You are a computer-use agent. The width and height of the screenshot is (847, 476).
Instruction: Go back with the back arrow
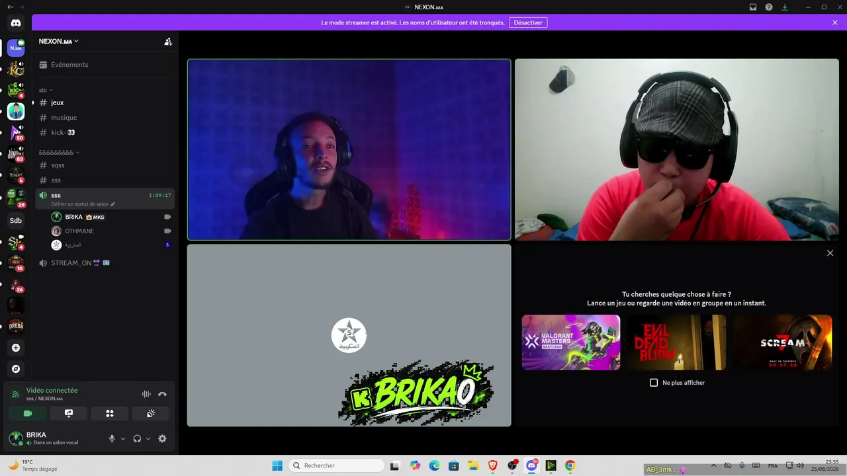pyautogui.click(x=10, y=7)
